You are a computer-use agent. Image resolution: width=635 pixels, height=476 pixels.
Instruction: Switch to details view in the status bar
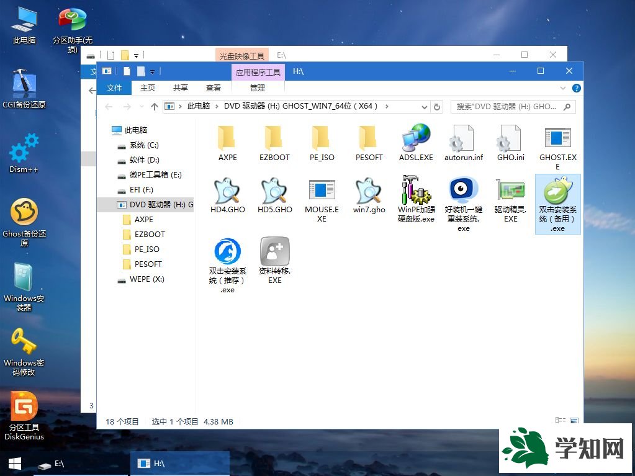click(562, 420)
